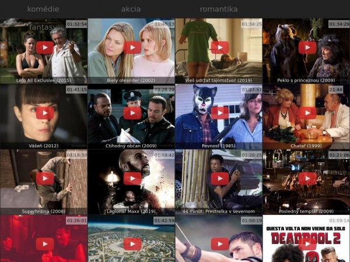Play the aerial city video lasting 01:42:59
Screen dimensions: 350x262
tap(132, 244)
